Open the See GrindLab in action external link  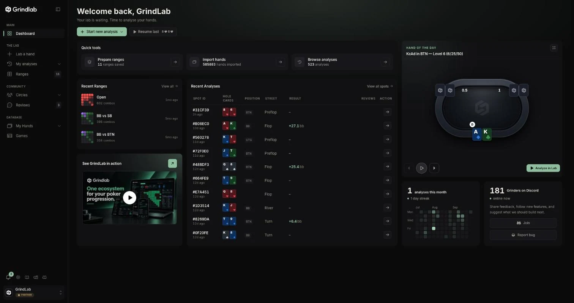pyautogui.click(x=172, y=163)
